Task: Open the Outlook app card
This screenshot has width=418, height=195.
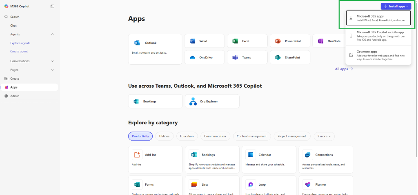Action: pyautogui.click(x=155, y=49)
